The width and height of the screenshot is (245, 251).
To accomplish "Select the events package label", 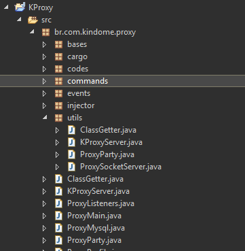I will pyautogui.click(x=79, y=93).
